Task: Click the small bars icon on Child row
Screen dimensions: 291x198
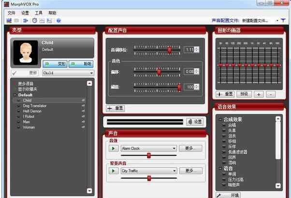Action: click(83, 100)
